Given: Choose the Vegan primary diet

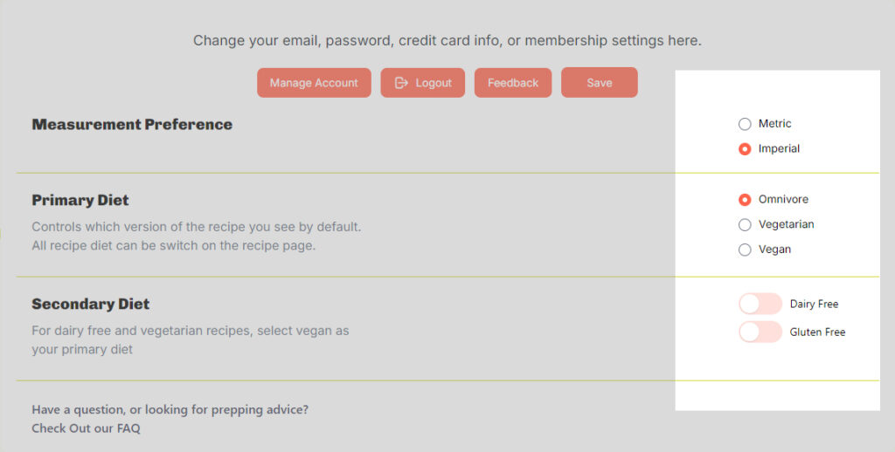Looking at the screenshot, I should (745, 250).
